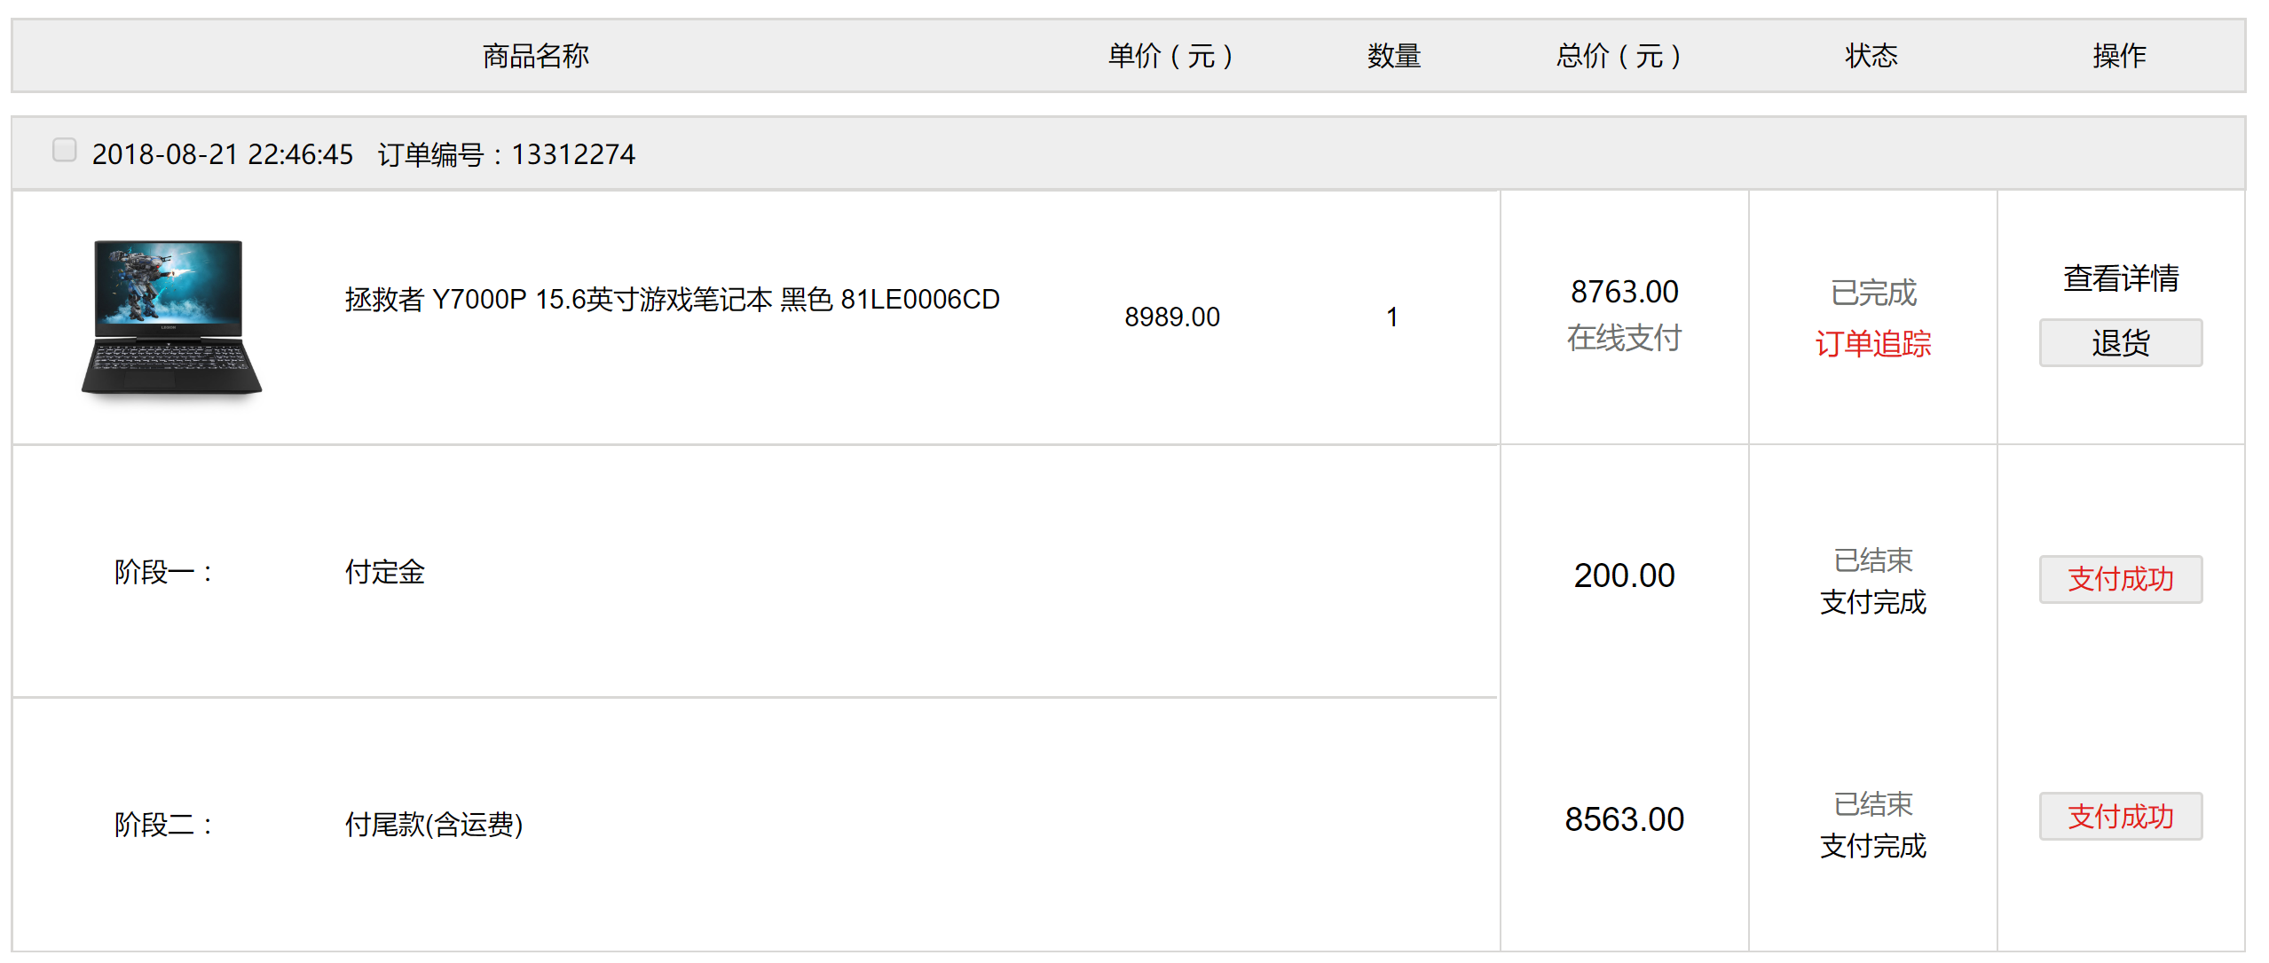The height and width of the screenshot is (963, 2269).
Task: Open 查看详情 to view order details
Action: tap(2120, 278)
